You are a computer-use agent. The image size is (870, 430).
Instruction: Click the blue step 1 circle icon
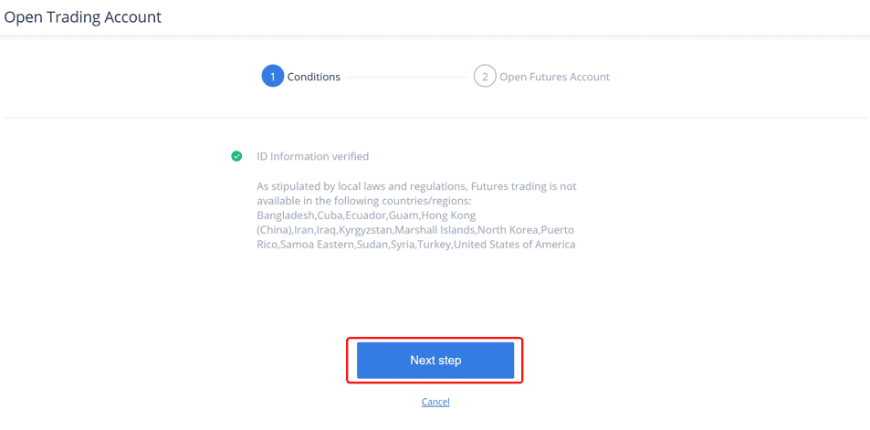click(x=272, y=77)
